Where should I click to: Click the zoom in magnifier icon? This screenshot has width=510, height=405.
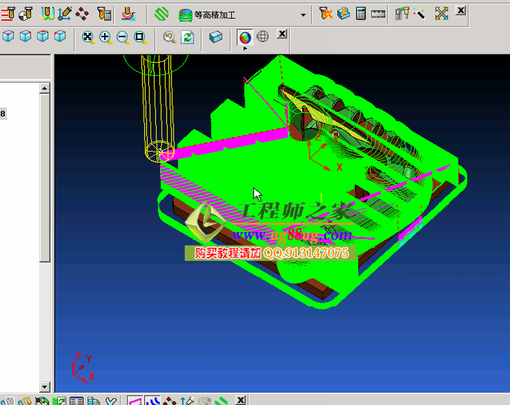105,37
